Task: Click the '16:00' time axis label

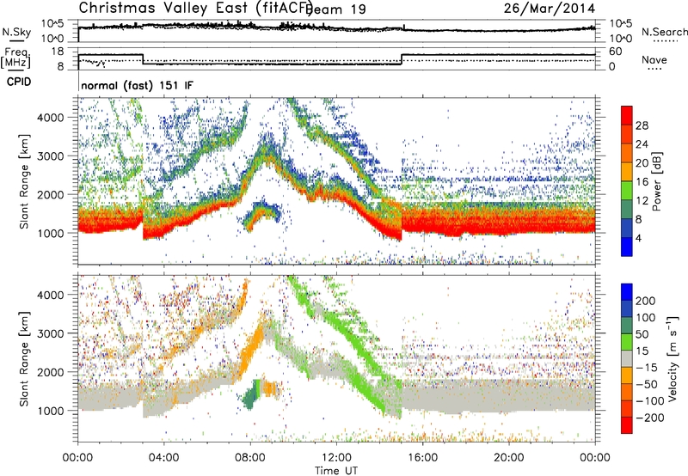Action: 422,458
